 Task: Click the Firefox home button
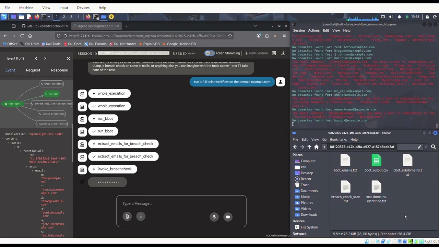pyautogui.click(x=30, y=36)
